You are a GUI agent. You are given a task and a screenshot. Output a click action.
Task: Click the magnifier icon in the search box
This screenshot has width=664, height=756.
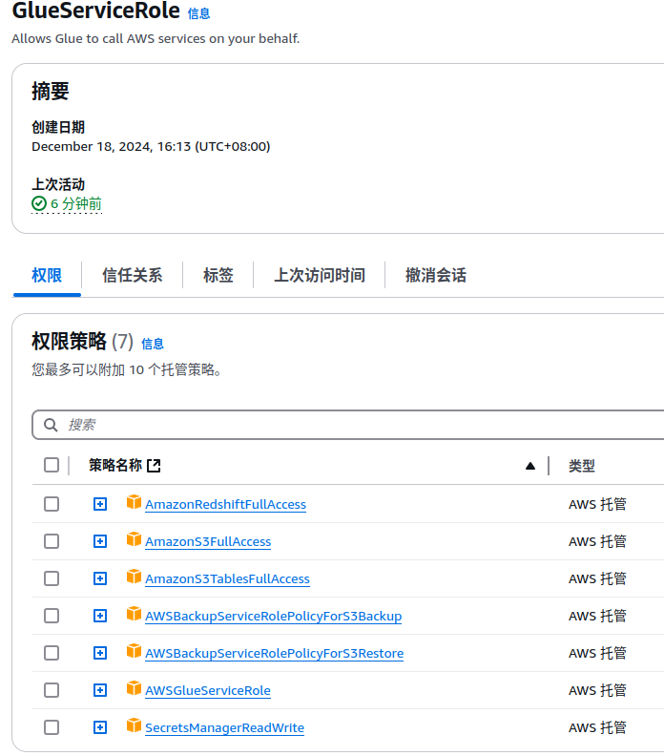point(51,425)
